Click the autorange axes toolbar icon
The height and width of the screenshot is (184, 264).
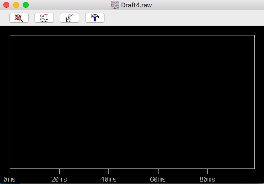coord(44,17)
